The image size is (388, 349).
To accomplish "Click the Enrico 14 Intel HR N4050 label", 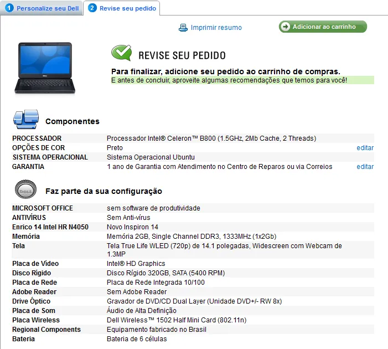I will pos(50,227).
